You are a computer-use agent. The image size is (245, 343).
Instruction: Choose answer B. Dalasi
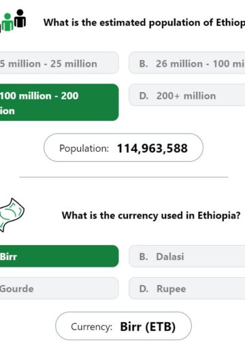coord(187,256)
